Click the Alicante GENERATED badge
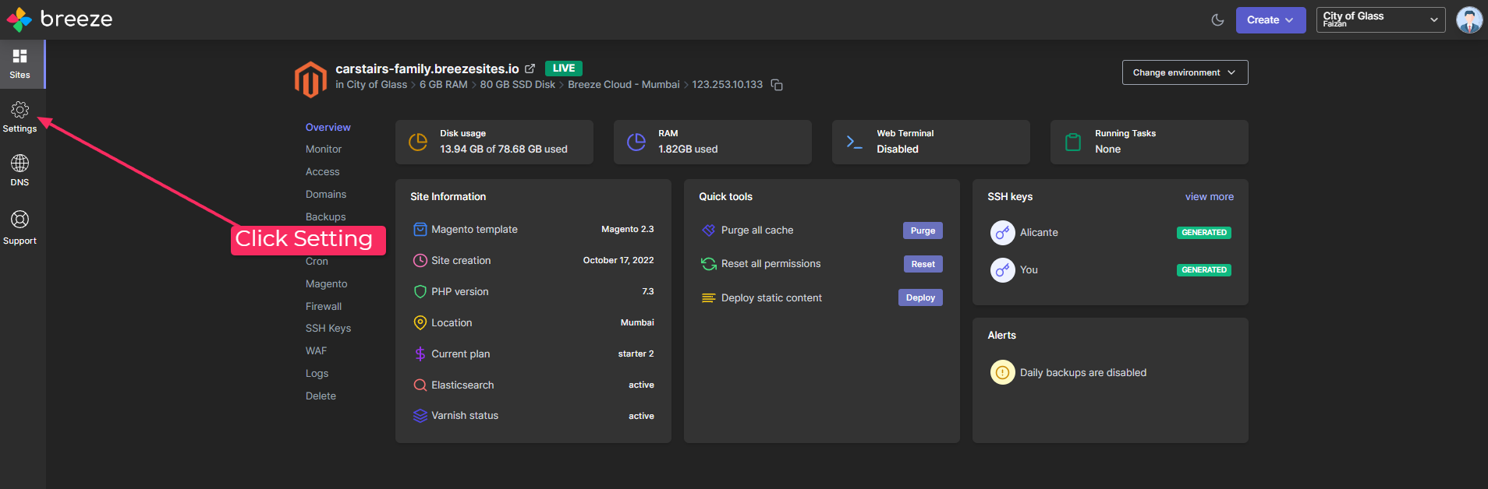Viewport: 1488px width, 489px height. tap(1204, 232)
